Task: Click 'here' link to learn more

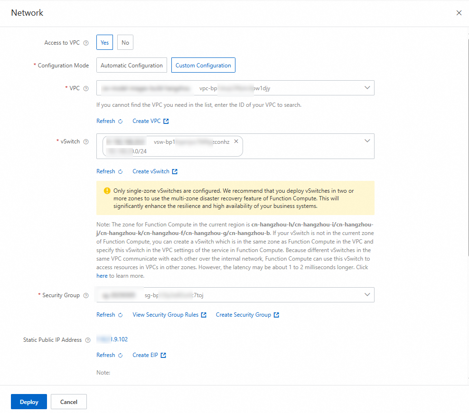Action: click(x=102, y=276)
